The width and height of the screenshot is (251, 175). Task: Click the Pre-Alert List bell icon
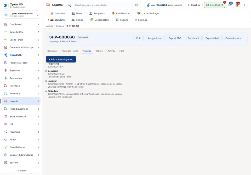pyautogui.click(x=113, y=13)
